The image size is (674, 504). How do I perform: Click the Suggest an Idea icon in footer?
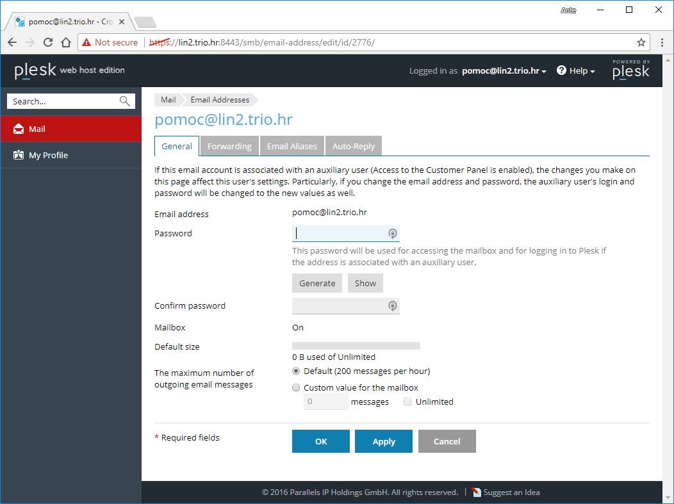click(476, 492)
